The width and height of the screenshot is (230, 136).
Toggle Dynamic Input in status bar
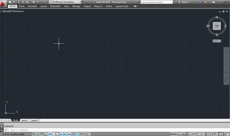(69, 134)
